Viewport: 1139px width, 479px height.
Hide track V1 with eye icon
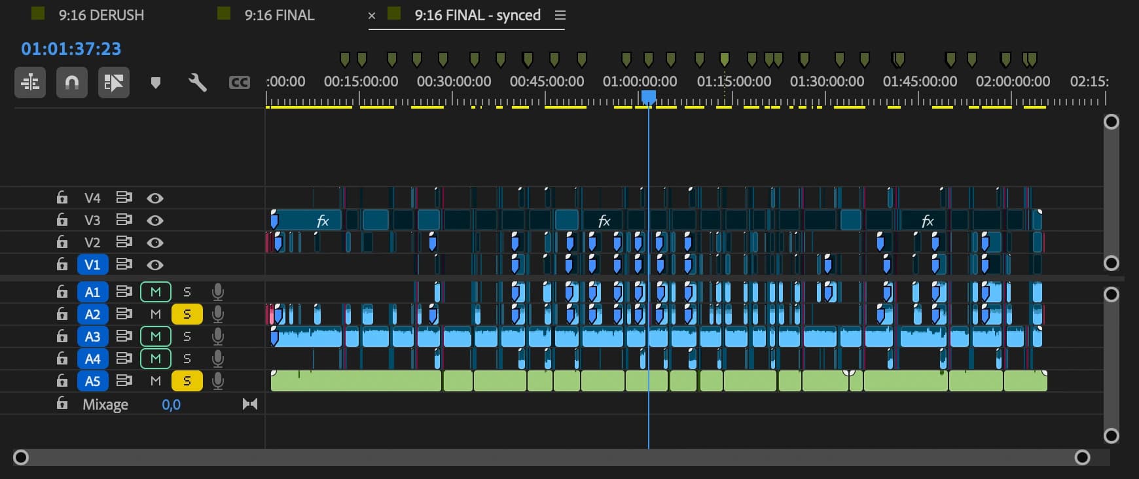(x=155, y=265)
